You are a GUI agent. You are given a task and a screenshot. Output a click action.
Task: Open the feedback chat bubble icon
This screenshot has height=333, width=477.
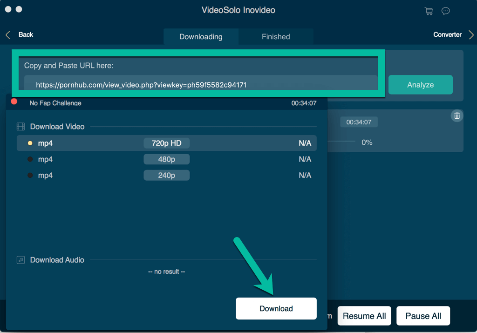coord(446,11)
